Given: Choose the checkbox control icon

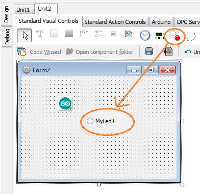Looking at the screenshot, I should click(114, 34).
